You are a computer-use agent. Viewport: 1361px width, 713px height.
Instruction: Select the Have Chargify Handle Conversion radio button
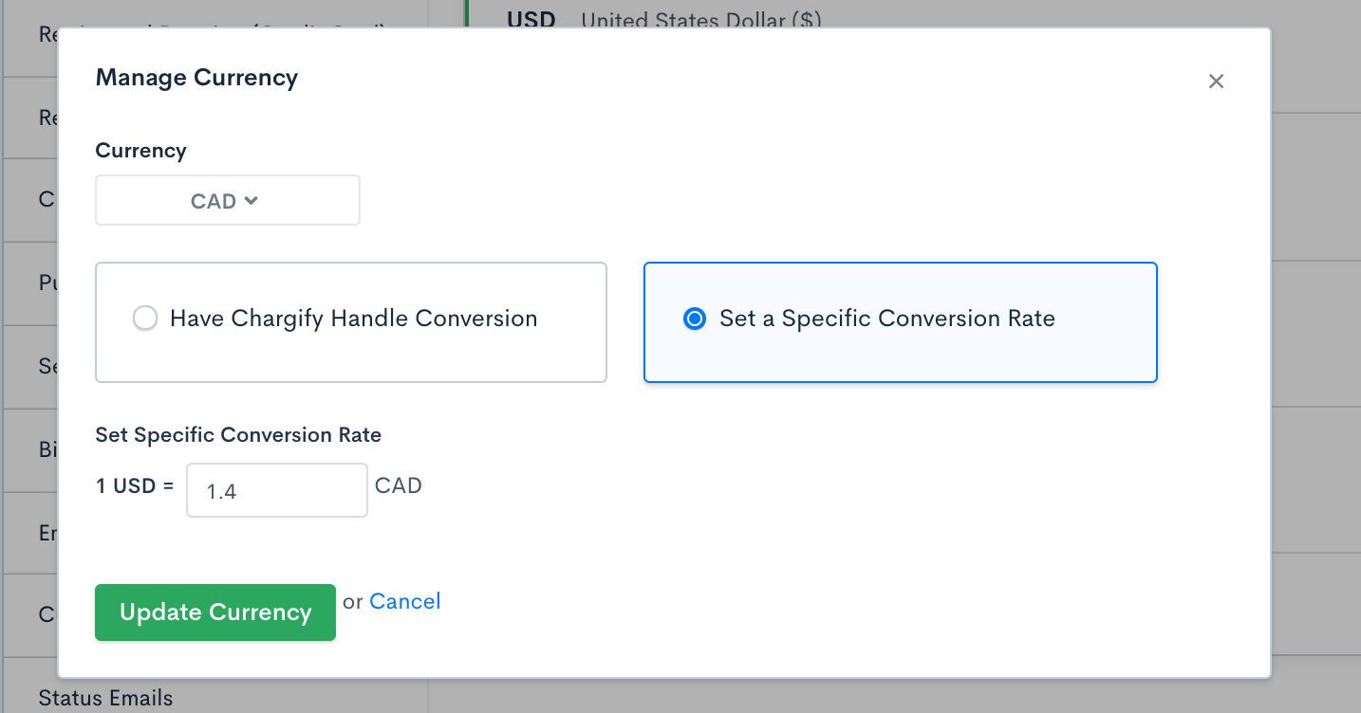[x=145, y=319]
